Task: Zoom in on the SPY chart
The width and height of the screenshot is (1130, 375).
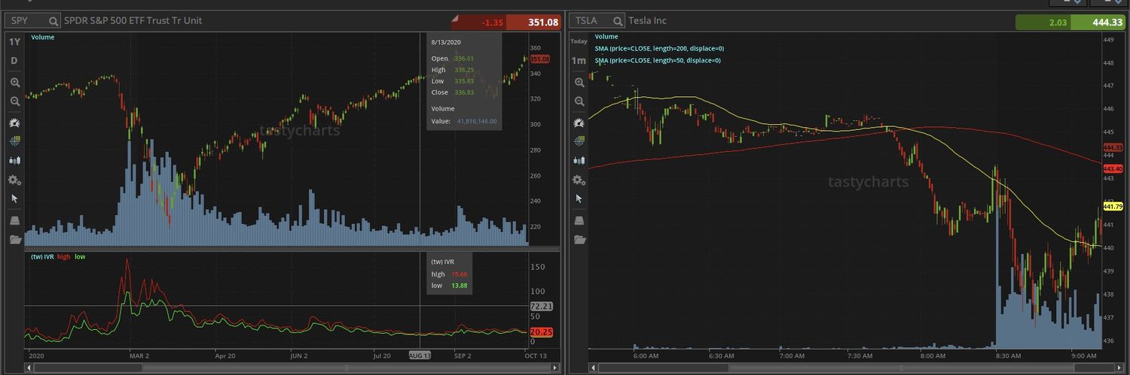Action: pos(14,82)
